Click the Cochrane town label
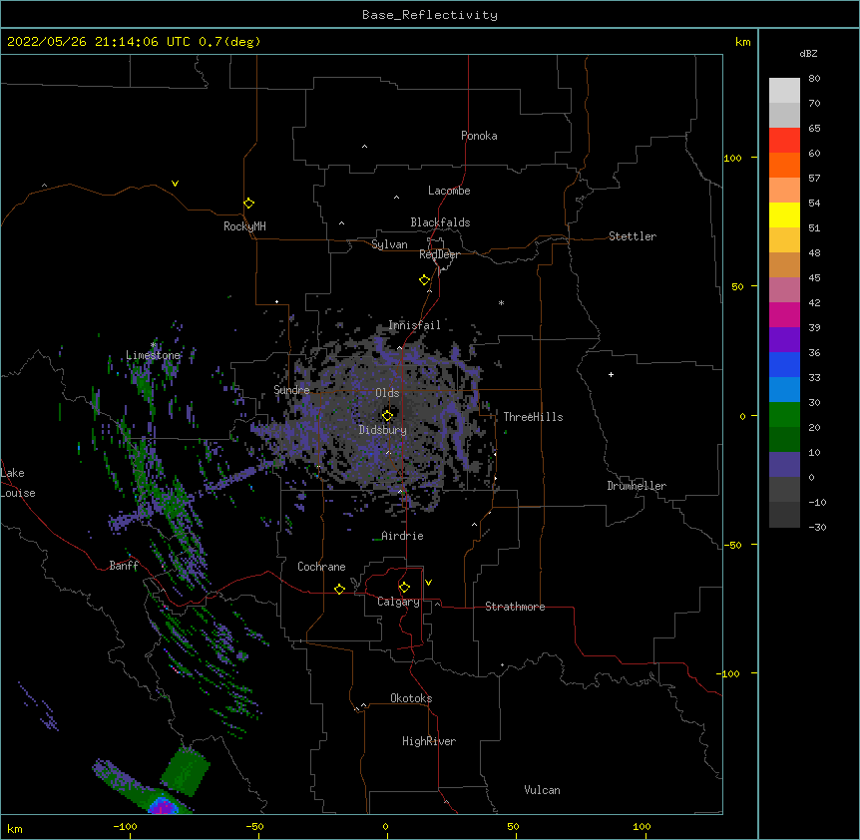The width and height of the screenshot is (860, 840). (x=321, y=567)
